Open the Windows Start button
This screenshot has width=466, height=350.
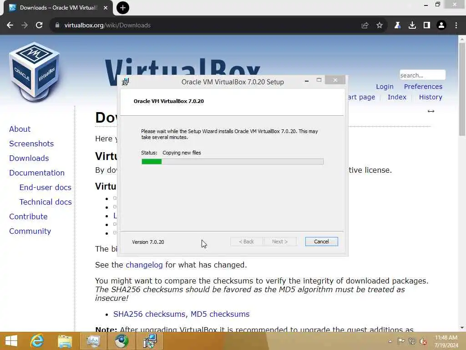tap(11, 341)
